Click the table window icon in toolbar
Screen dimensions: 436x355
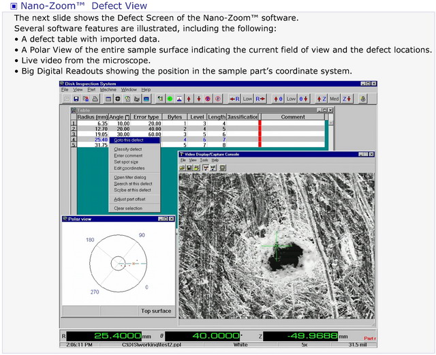pyautogui.click(x=108, y=99)
